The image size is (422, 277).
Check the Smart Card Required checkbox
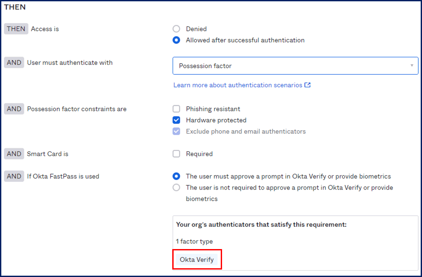pos(176,154)
